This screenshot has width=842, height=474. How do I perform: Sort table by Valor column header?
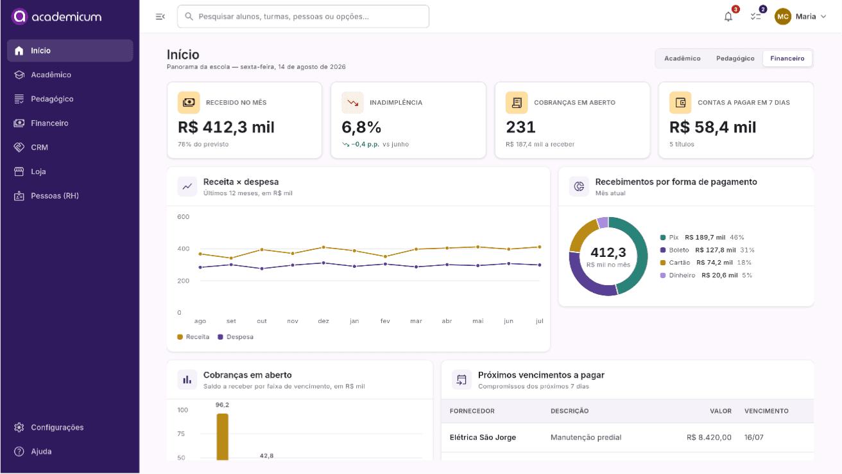(721, 411)
